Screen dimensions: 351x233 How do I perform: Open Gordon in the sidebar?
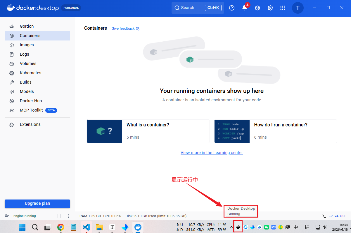[x=37, y=26]
